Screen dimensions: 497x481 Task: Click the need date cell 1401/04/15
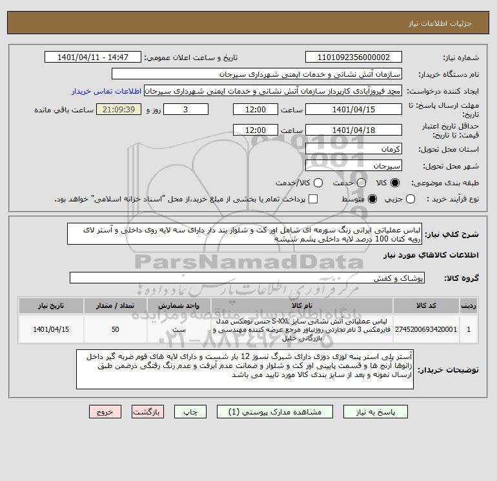click(51, 329)
